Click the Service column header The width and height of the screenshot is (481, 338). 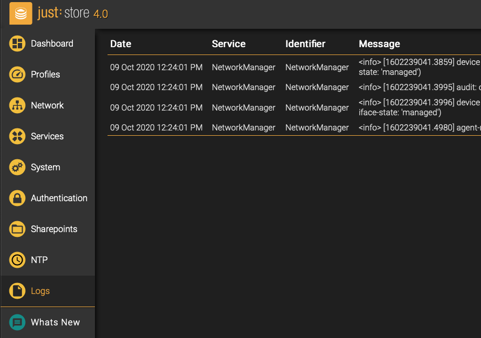click(229, 44)
